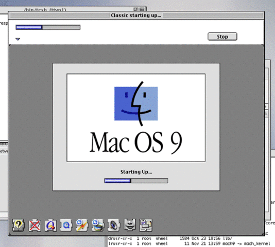Click the Stop button
The width and height of the screenshot is (275, 247).
click(222, 37)
